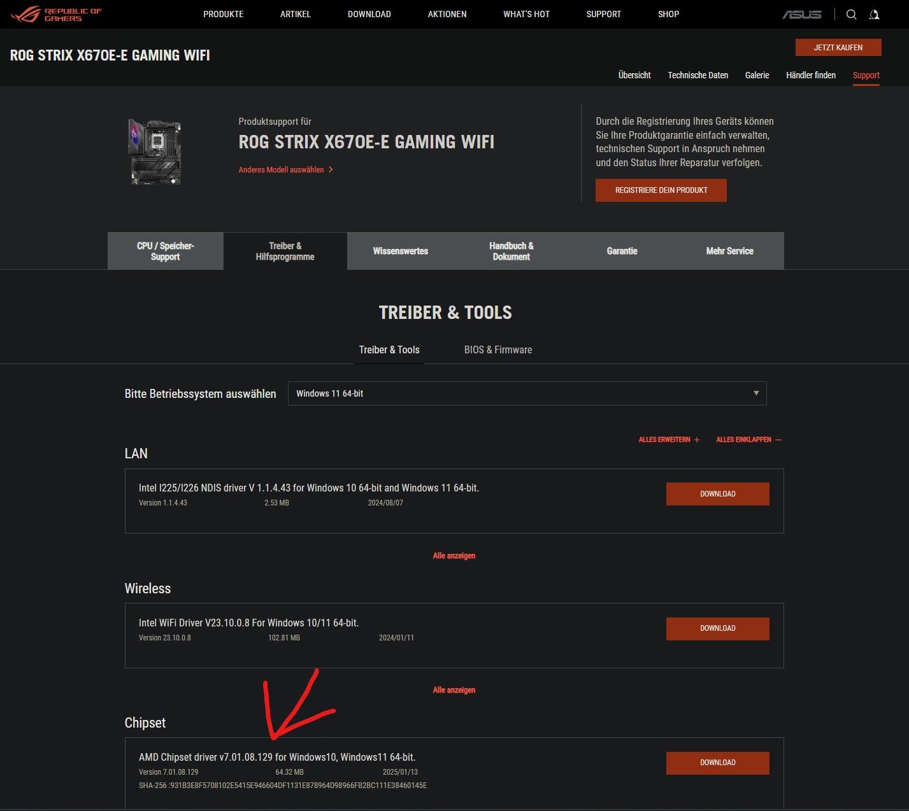Switch to BIOS & Firmware sub-tab
909x811 pixels.
pos(498,350)
